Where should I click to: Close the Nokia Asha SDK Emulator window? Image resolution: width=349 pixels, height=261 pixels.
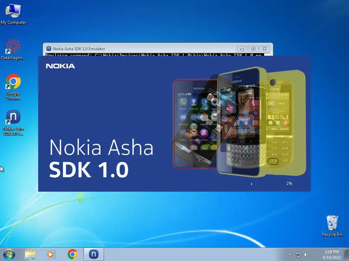click(264, 49)
